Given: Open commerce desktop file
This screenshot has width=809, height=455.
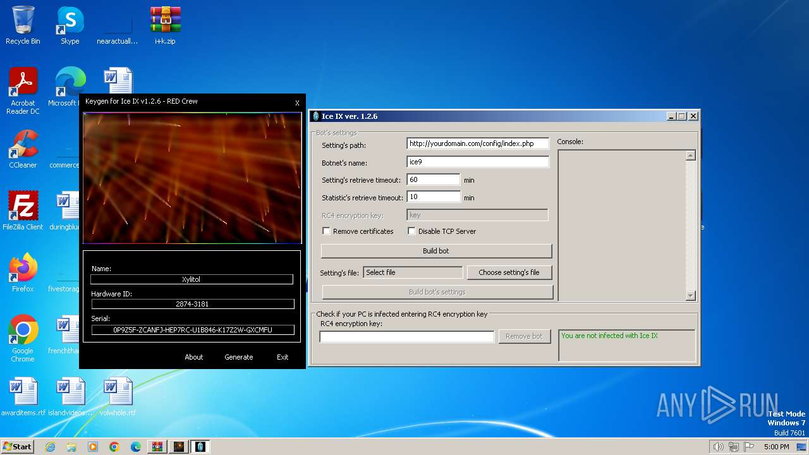Looking at the screenshot, I should pos(65,149).
